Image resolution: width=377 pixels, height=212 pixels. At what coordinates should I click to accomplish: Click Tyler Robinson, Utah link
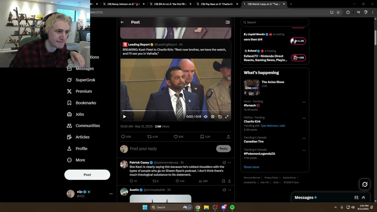[x=273, y=126]
